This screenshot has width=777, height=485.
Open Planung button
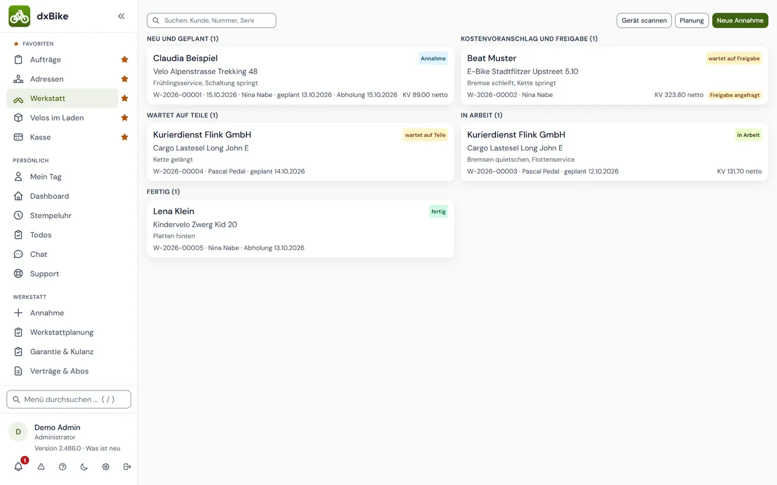pos(692,21)
